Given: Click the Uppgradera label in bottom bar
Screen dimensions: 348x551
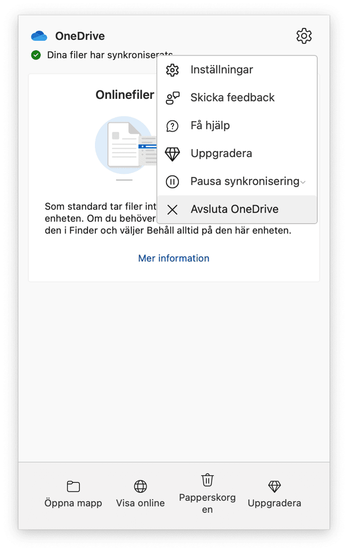Looking at the screenshot, I should coord(274,503).
